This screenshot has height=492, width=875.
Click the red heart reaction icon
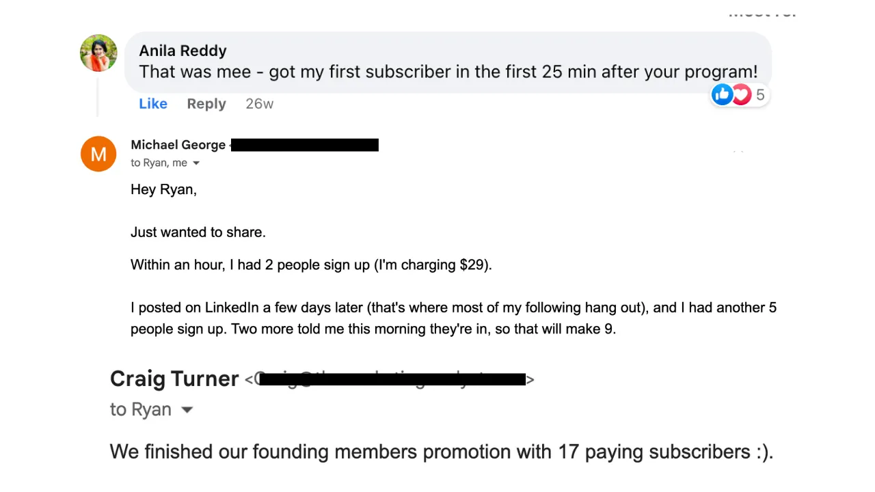point(740,94)
